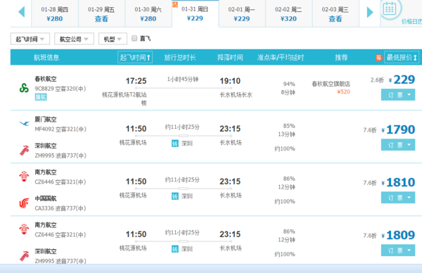Select the 01-31 周日 ¥229 date tab
The image size is (422, 273).
click(195, 14)
